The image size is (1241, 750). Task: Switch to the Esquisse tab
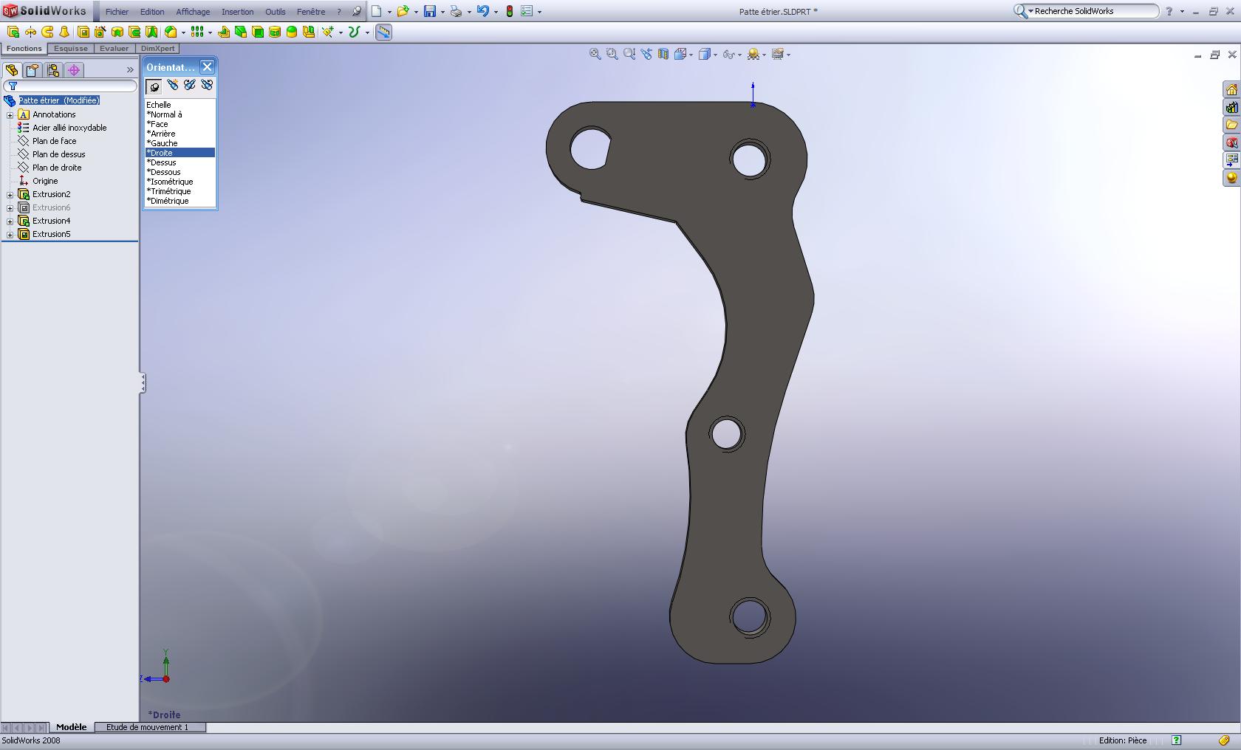pyautogui.click(x=71, y=49)
